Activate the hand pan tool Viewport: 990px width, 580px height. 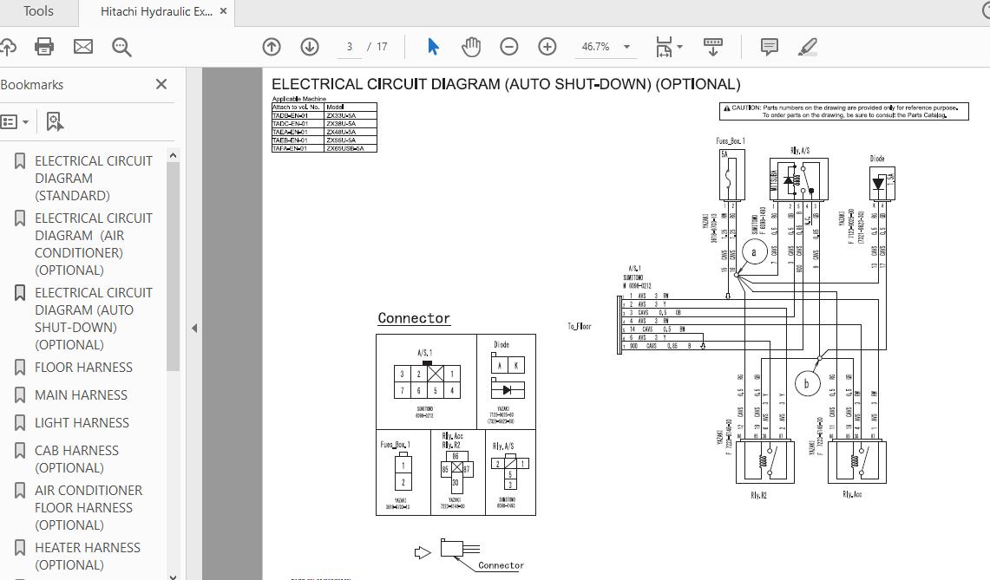[x=471, y=47]
